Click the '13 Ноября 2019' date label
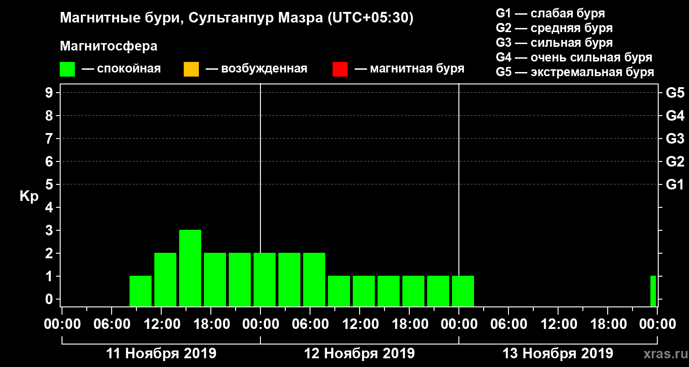 point(558,354)
